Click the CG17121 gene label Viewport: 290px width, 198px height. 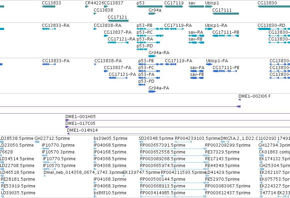coord(118,17)
